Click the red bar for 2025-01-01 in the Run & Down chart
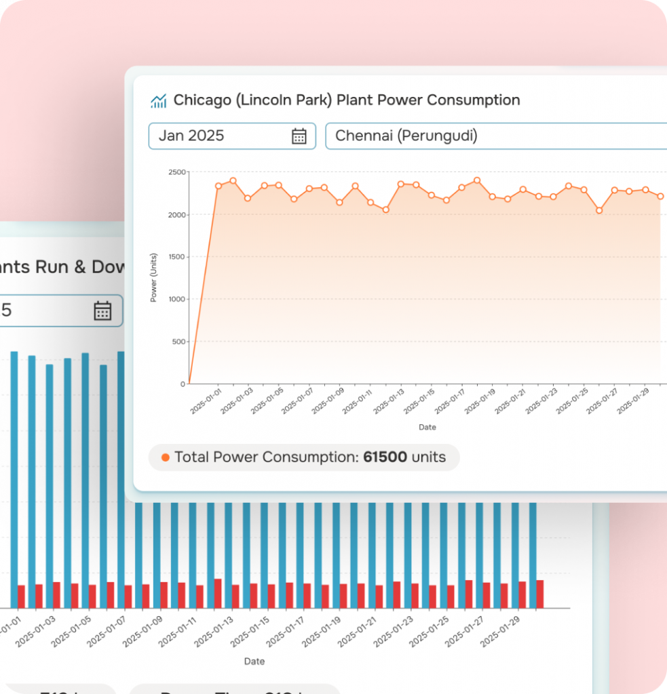Screen dimensions: 667x694 click(21, 596)
